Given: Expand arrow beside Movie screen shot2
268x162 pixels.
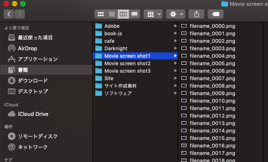Looking at the screenshot, I should pos(175,63).
